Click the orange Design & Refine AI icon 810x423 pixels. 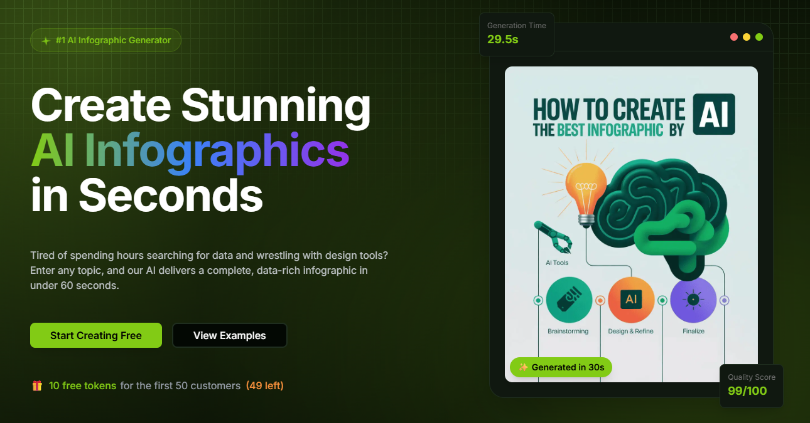(x=631, y=300)
